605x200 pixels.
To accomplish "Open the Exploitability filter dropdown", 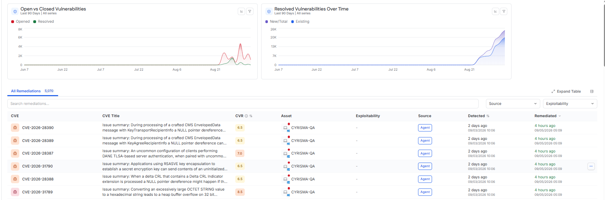I will (570, 103).
